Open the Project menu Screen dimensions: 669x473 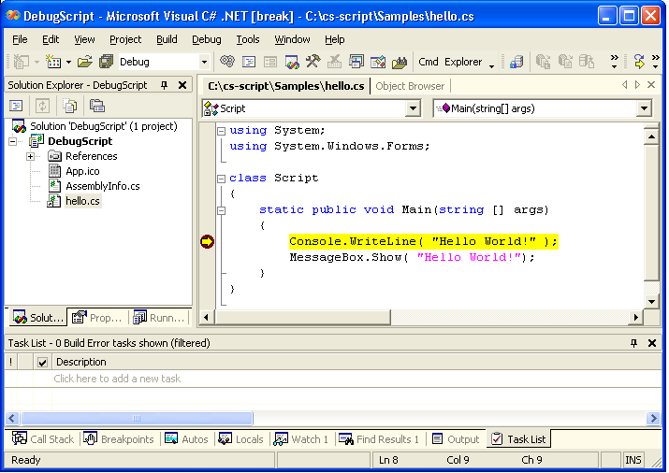point(125,39)
